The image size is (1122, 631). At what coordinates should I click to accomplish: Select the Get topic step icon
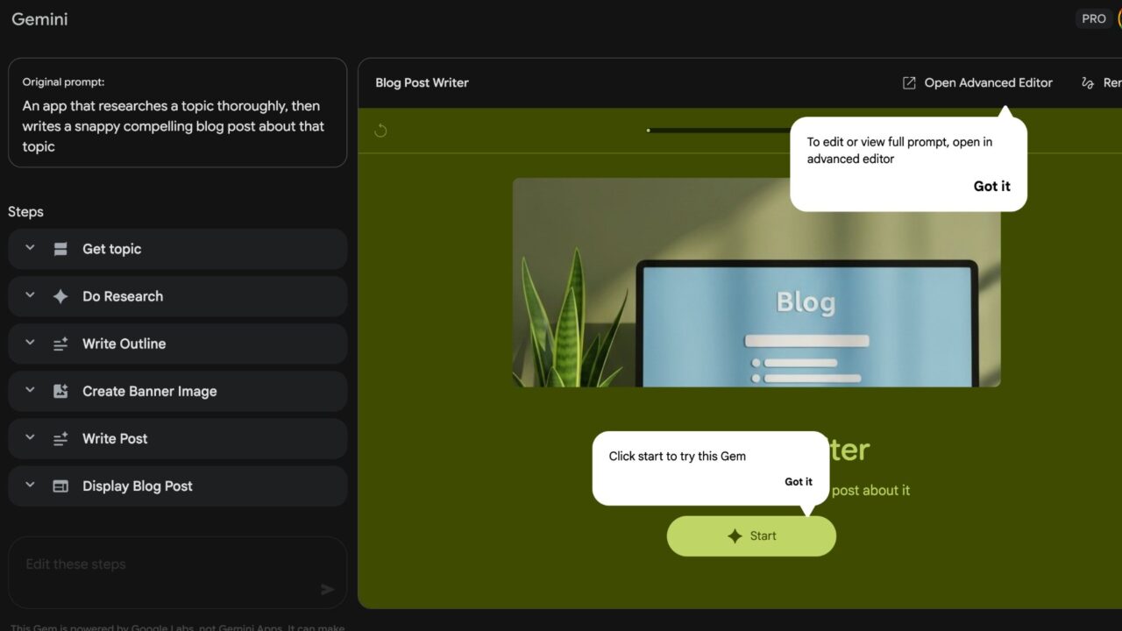click(x=60, y=249)
